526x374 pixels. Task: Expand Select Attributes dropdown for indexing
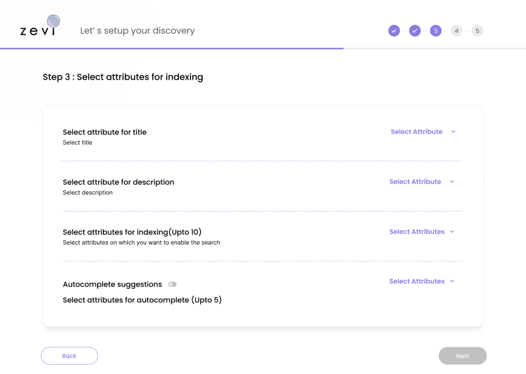(x=417, y=232)
